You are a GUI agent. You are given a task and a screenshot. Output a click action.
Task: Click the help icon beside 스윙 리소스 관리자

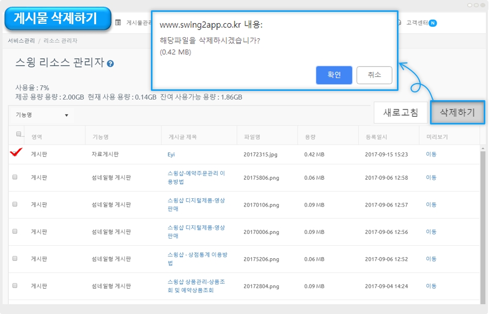coord(110,64)
